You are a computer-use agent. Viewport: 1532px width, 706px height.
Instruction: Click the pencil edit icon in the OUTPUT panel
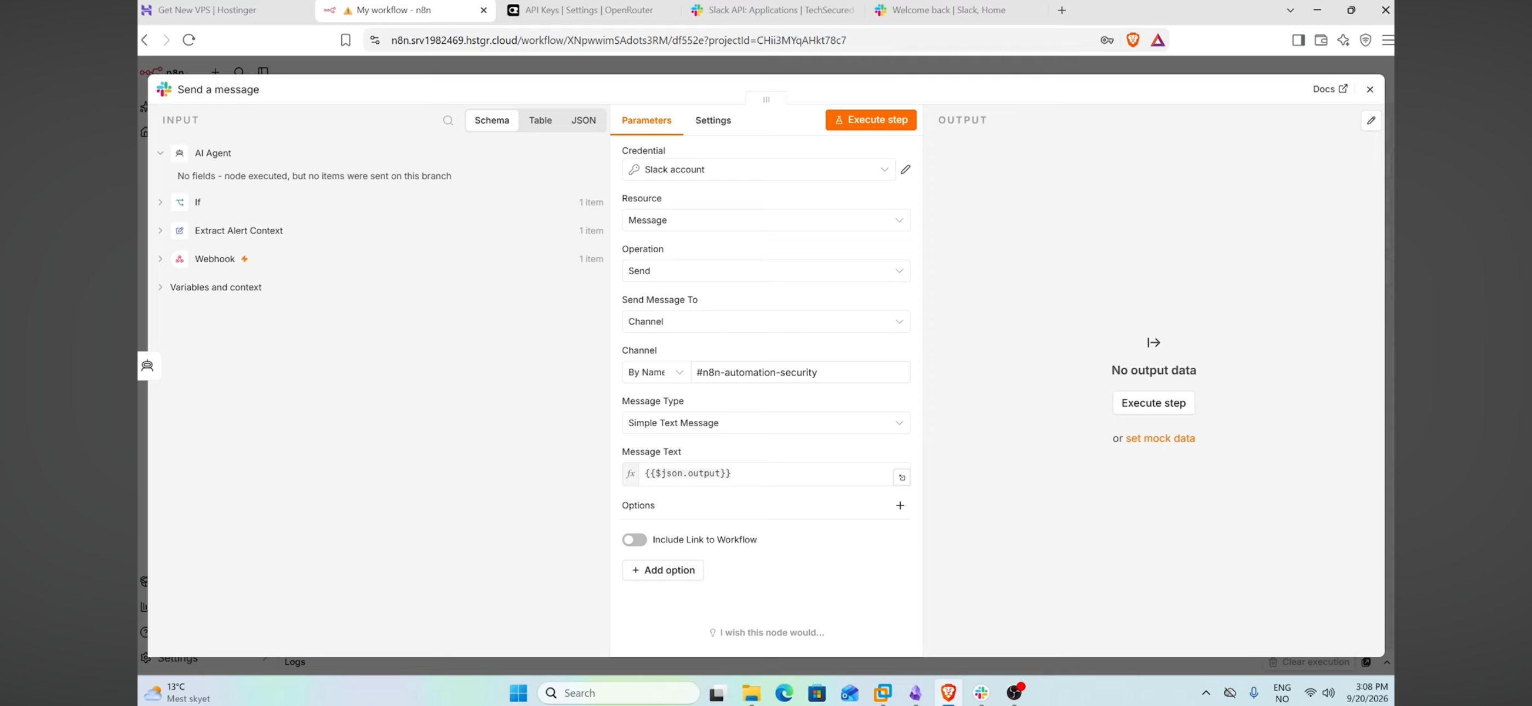point(1371,120)
